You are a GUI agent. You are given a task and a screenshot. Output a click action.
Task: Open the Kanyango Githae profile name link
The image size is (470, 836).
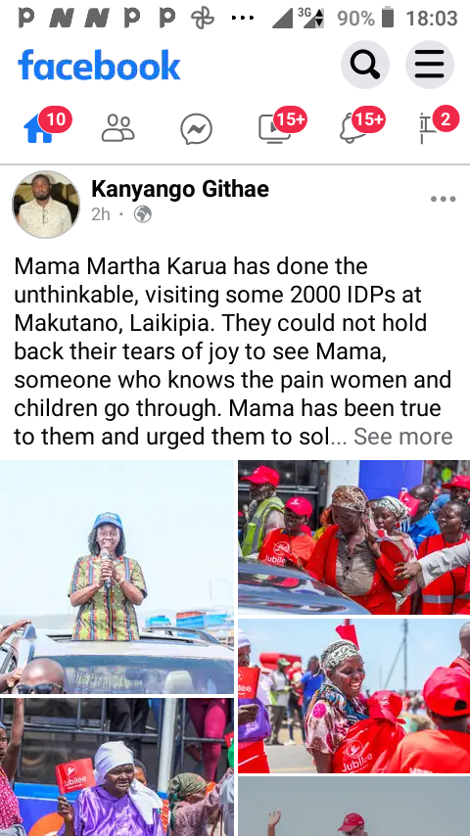[x=180, y=189]
